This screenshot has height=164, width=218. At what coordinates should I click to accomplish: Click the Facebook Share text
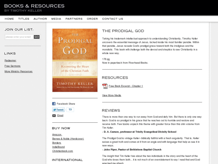66,104
